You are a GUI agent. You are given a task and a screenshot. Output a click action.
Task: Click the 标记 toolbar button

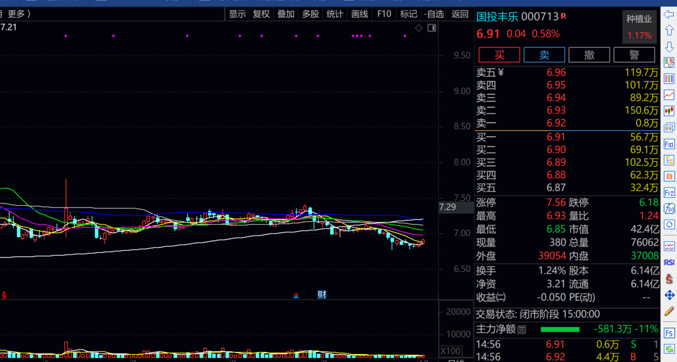(x=408, y=14)
